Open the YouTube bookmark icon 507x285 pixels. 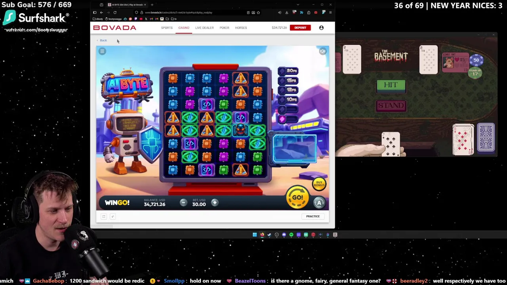(141, 19)
